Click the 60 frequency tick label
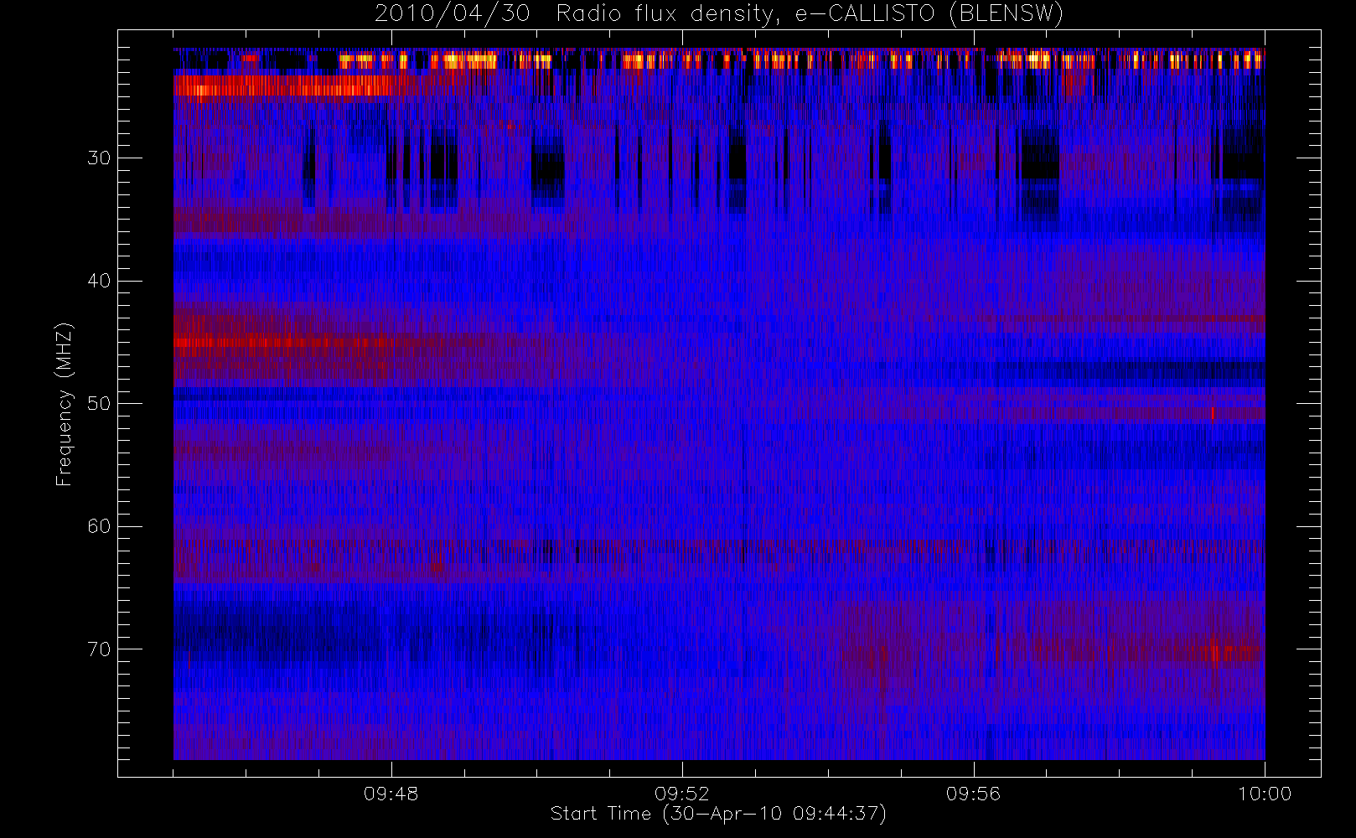The image size is (1356, 838). (99, 526)
